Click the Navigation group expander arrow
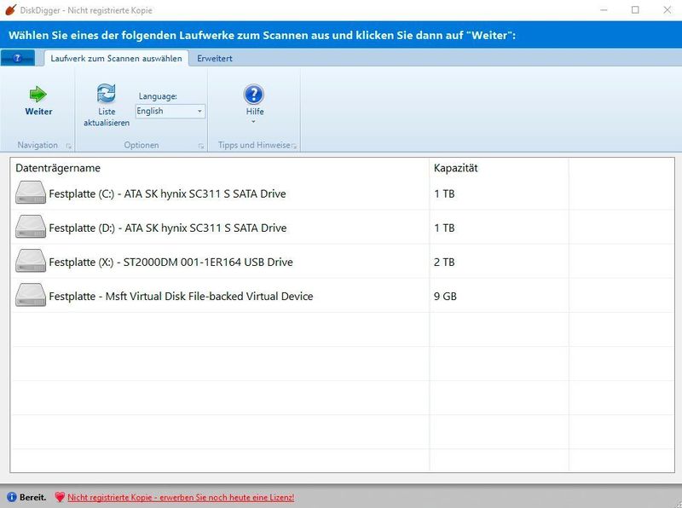Image resolution: width=682 pixels, height=508 pixels. point(68,145)
